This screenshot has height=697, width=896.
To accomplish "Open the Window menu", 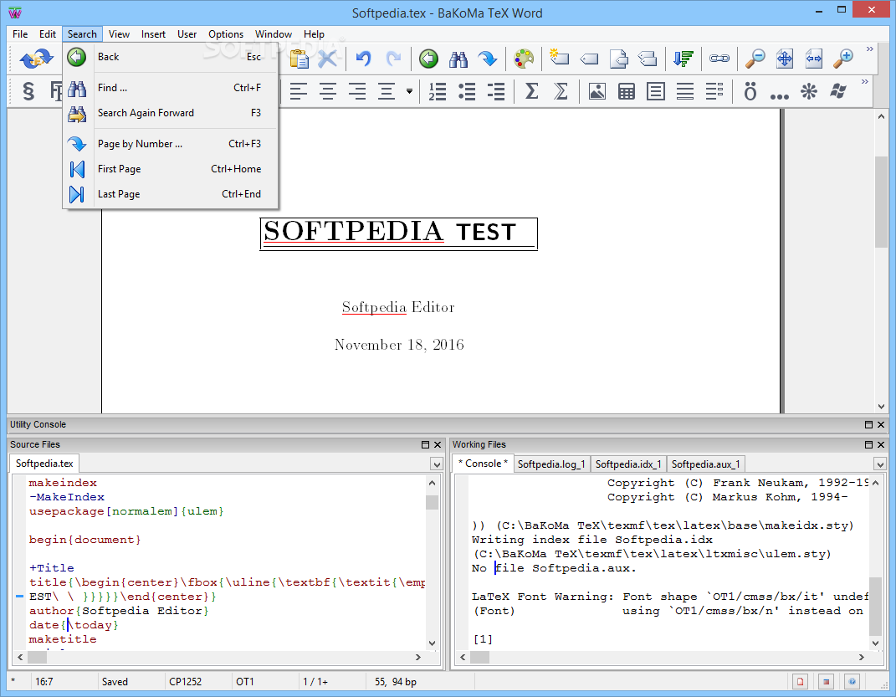I will (273, 34).
